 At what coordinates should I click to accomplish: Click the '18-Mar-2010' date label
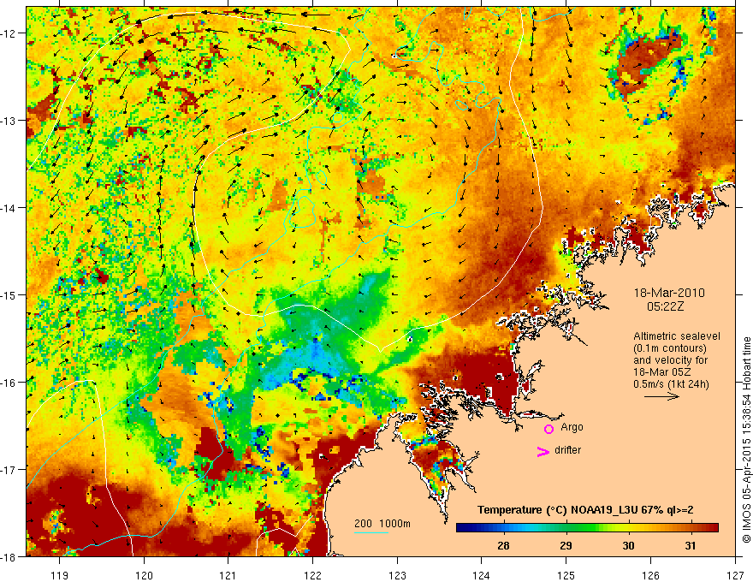tap(669, 293)
